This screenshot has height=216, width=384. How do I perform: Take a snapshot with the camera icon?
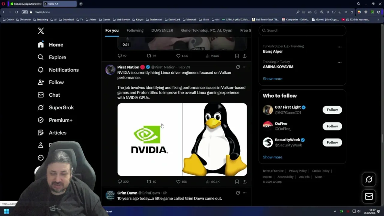point(310,12)
